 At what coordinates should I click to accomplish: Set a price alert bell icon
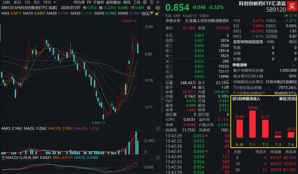tap(291, 16)
